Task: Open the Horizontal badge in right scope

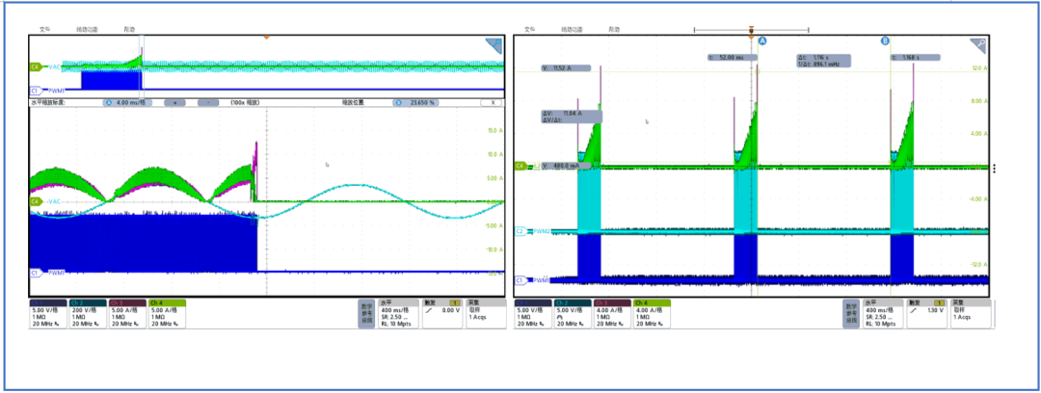Action: [882, 313]
